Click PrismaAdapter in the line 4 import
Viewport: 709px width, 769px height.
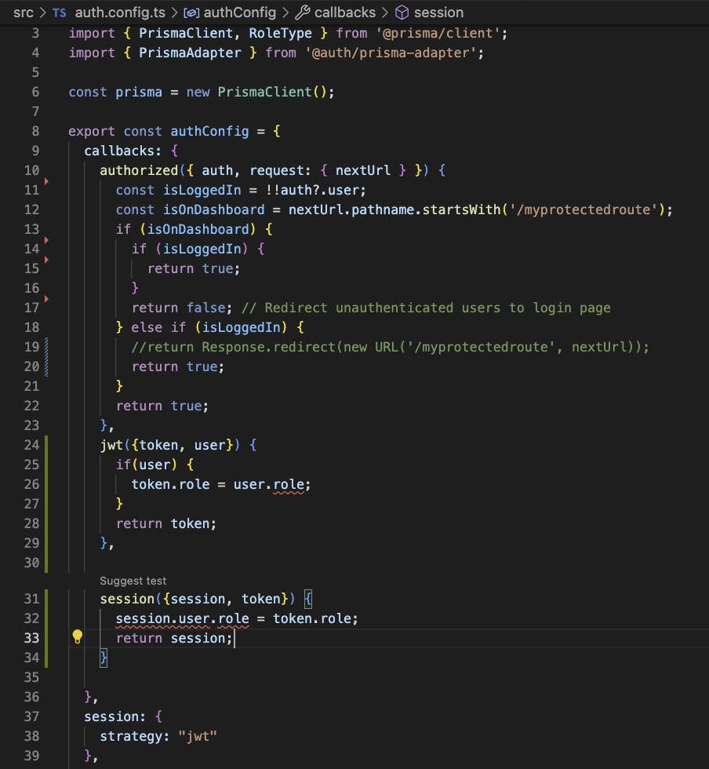click(190, 53)
